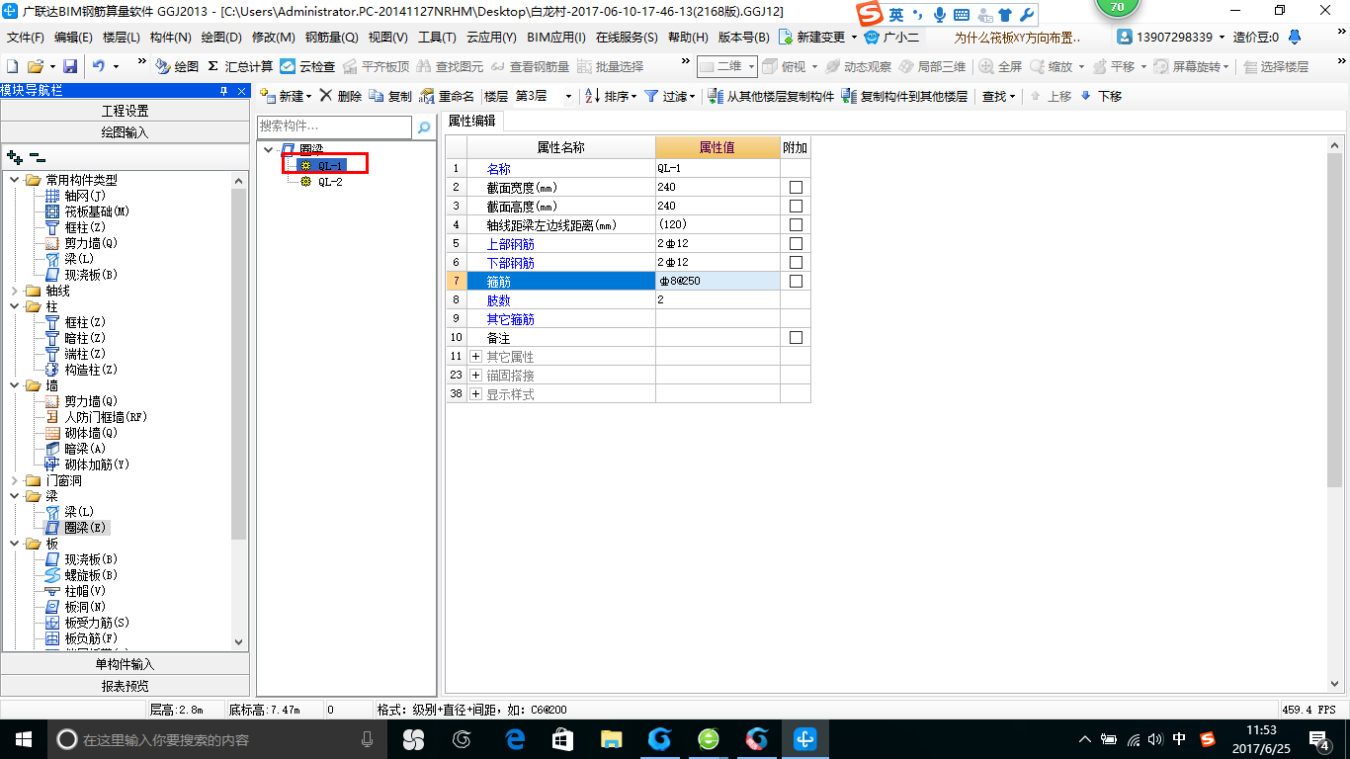Expand 锚固搭接 row in property table
Image resolution: width=1350 pixels, height=759 pixels.
point(475,375)
